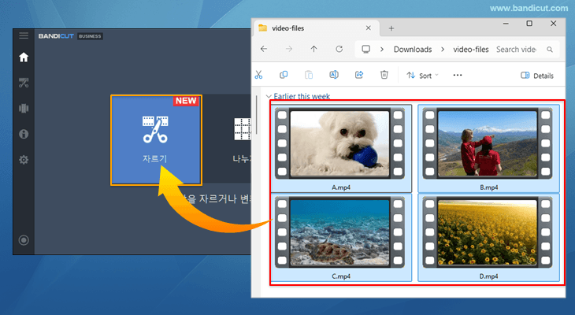Close the video-files tab
The width and height of the screenshot is (575, 315).
click(368, 28)
